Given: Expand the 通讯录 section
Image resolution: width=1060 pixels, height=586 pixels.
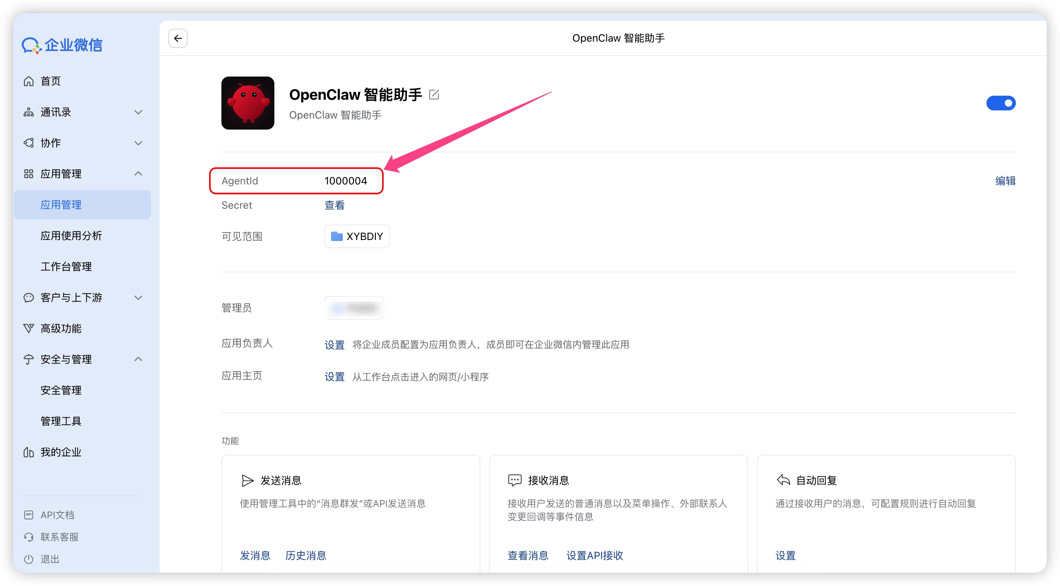Looking at the screenshot, I should pos(138,112).
